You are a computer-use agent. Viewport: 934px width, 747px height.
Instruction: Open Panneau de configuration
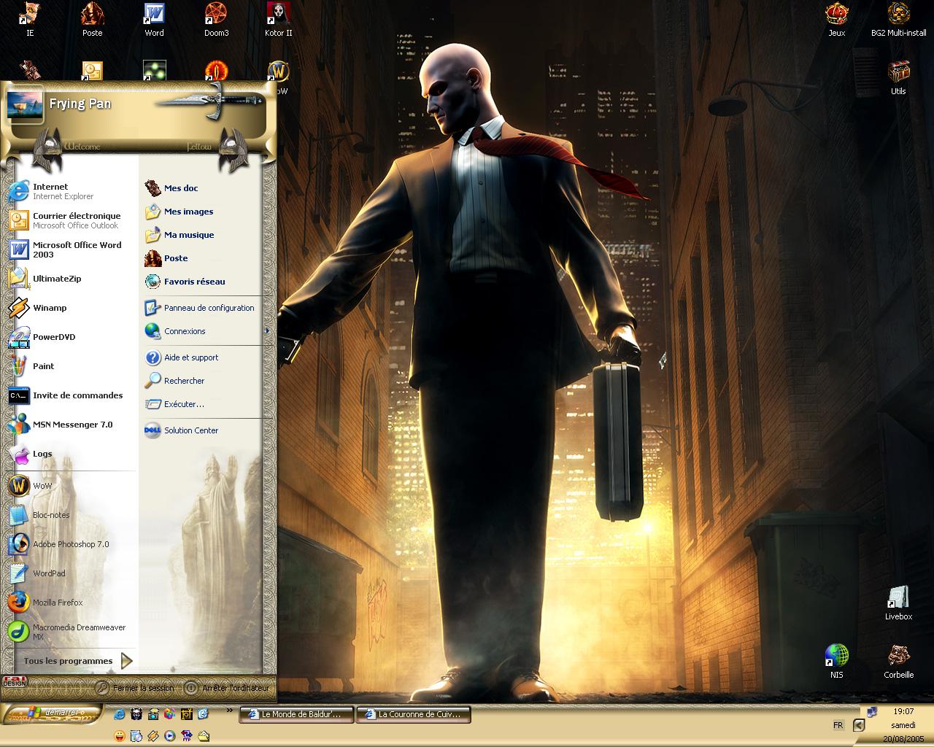(201, 308)
